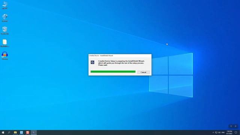Screen dimensions: 240x135
Task: Open the network status tray icon
Action: pyautogui.click(x=216, y=132)
